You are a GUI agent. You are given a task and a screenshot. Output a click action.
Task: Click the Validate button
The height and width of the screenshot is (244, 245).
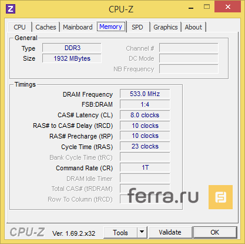click(x=170, y=232)
